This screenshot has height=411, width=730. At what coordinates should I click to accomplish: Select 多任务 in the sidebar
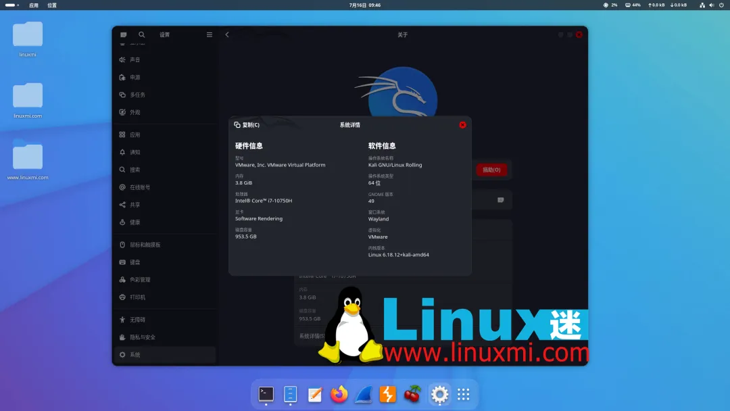click(x=165, y=95)
